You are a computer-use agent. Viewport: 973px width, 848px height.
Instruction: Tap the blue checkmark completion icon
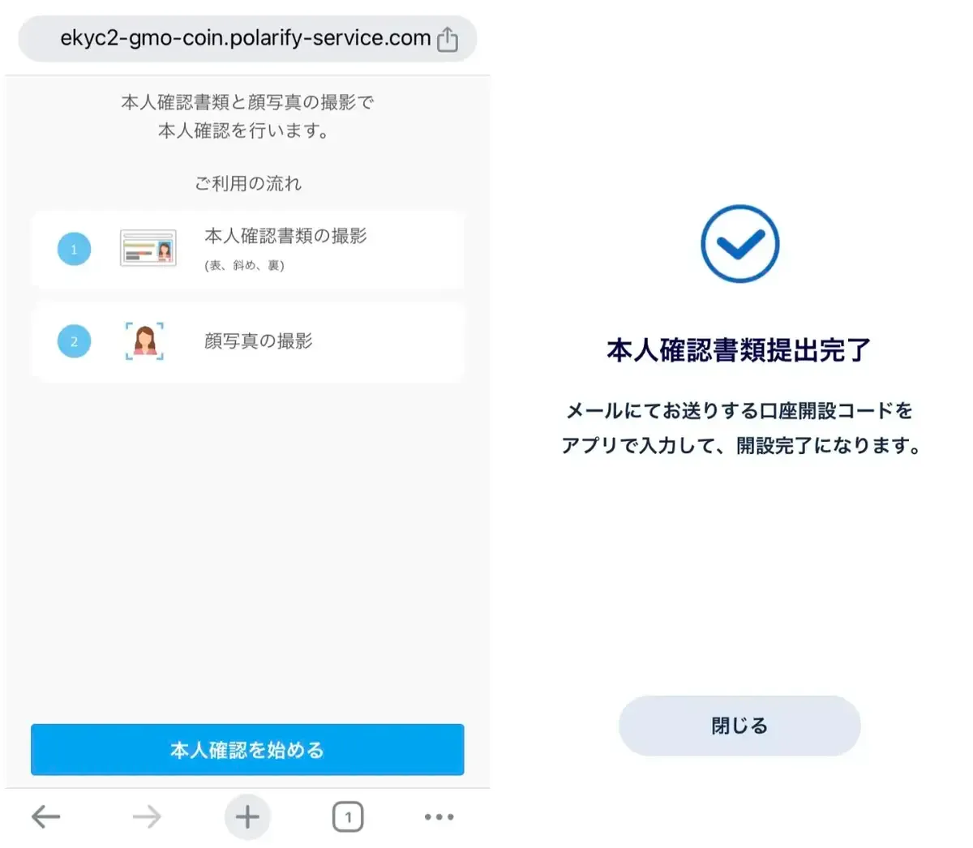click(x=739, y=243)
